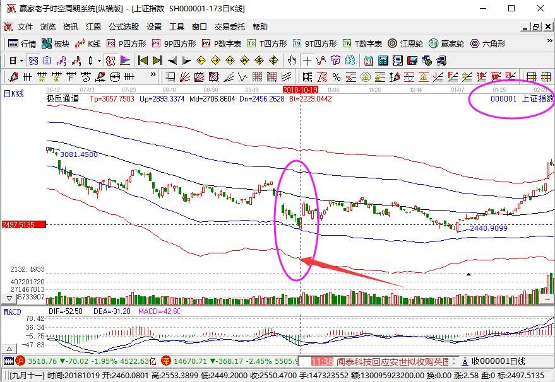Click the yellow diamond horizontal compress icon
555x382 pixels.
(x=244, y=61)
